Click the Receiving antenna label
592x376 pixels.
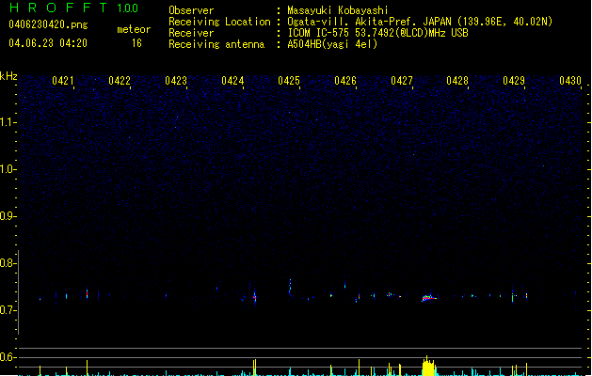pos(216,44)
